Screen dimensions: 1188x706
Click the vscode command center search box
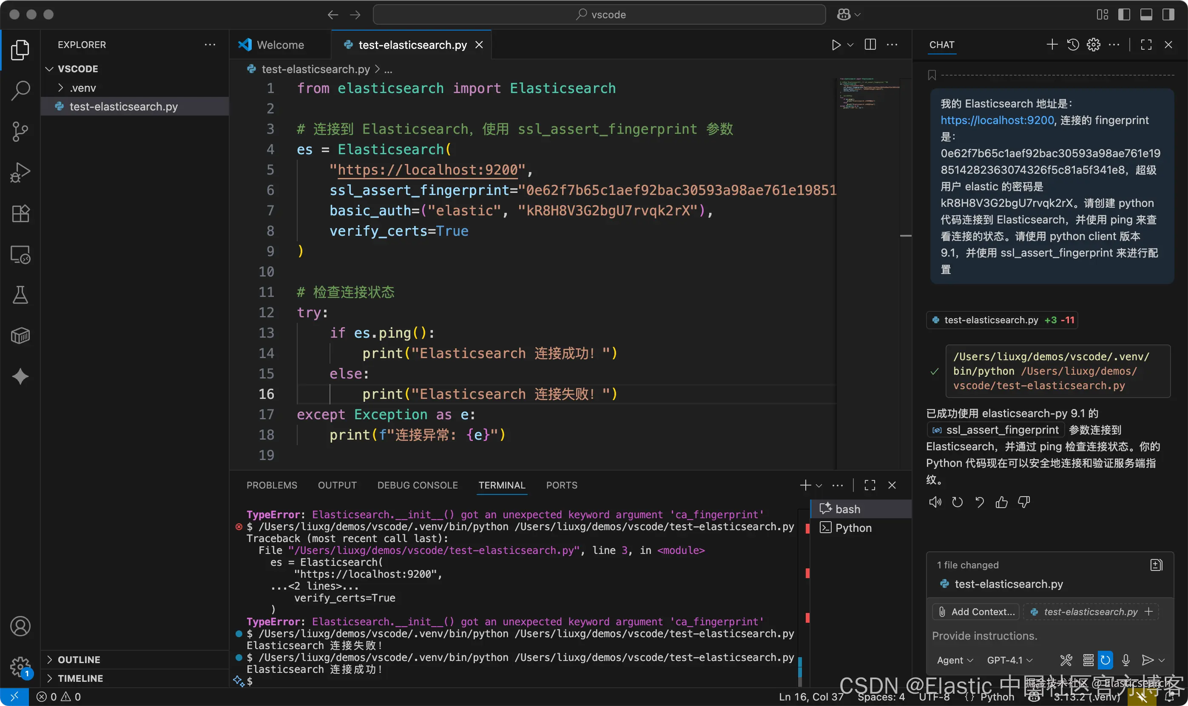[599, 14]
